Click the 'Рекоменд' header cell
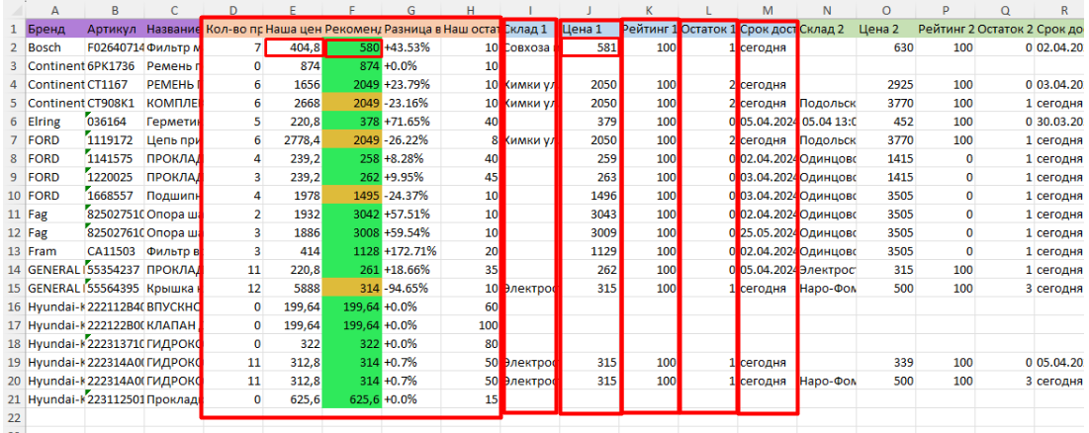The width and height of the screenshot is (1089, 433). (x=353, y=29)
